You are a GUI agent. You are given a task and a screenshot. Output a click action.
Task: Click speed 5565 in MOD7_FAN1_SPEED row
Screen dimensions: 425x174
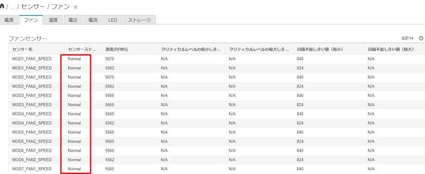point(110,169)
